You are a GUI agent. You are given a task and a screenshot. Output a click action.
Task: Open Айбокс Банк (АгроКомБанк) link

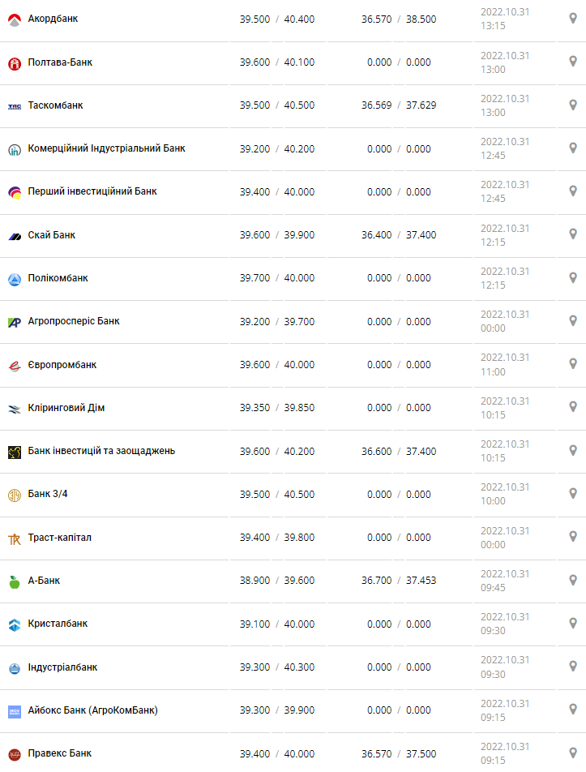pos(92,710)
